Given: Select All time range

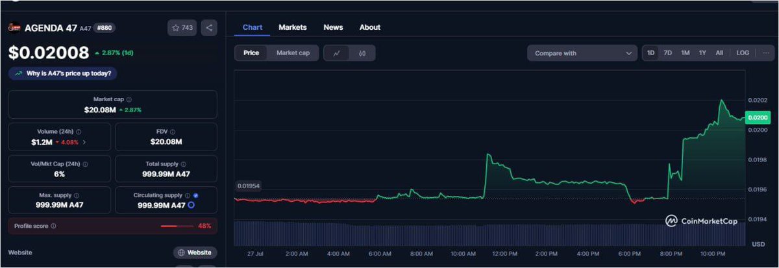Looking at the screenshot, I should (719, 53).
